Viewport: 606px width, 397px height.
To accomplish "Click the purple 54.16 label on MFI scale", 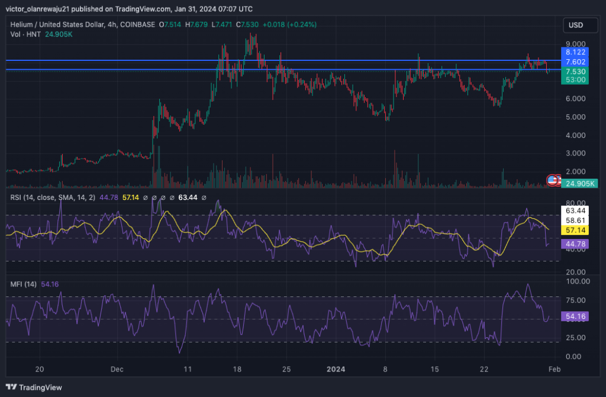I will (575, 317).
